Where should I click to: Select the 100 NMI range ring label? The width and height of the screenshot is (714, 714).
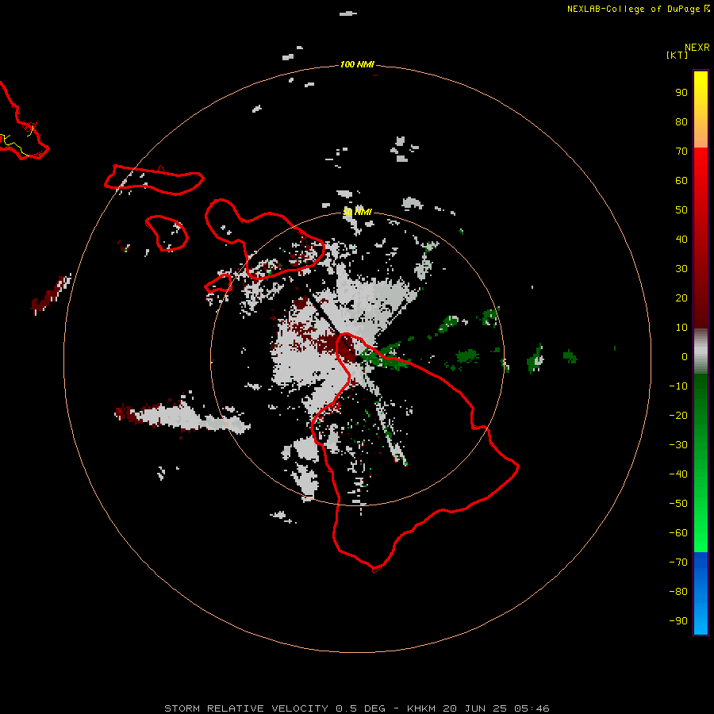357,64
